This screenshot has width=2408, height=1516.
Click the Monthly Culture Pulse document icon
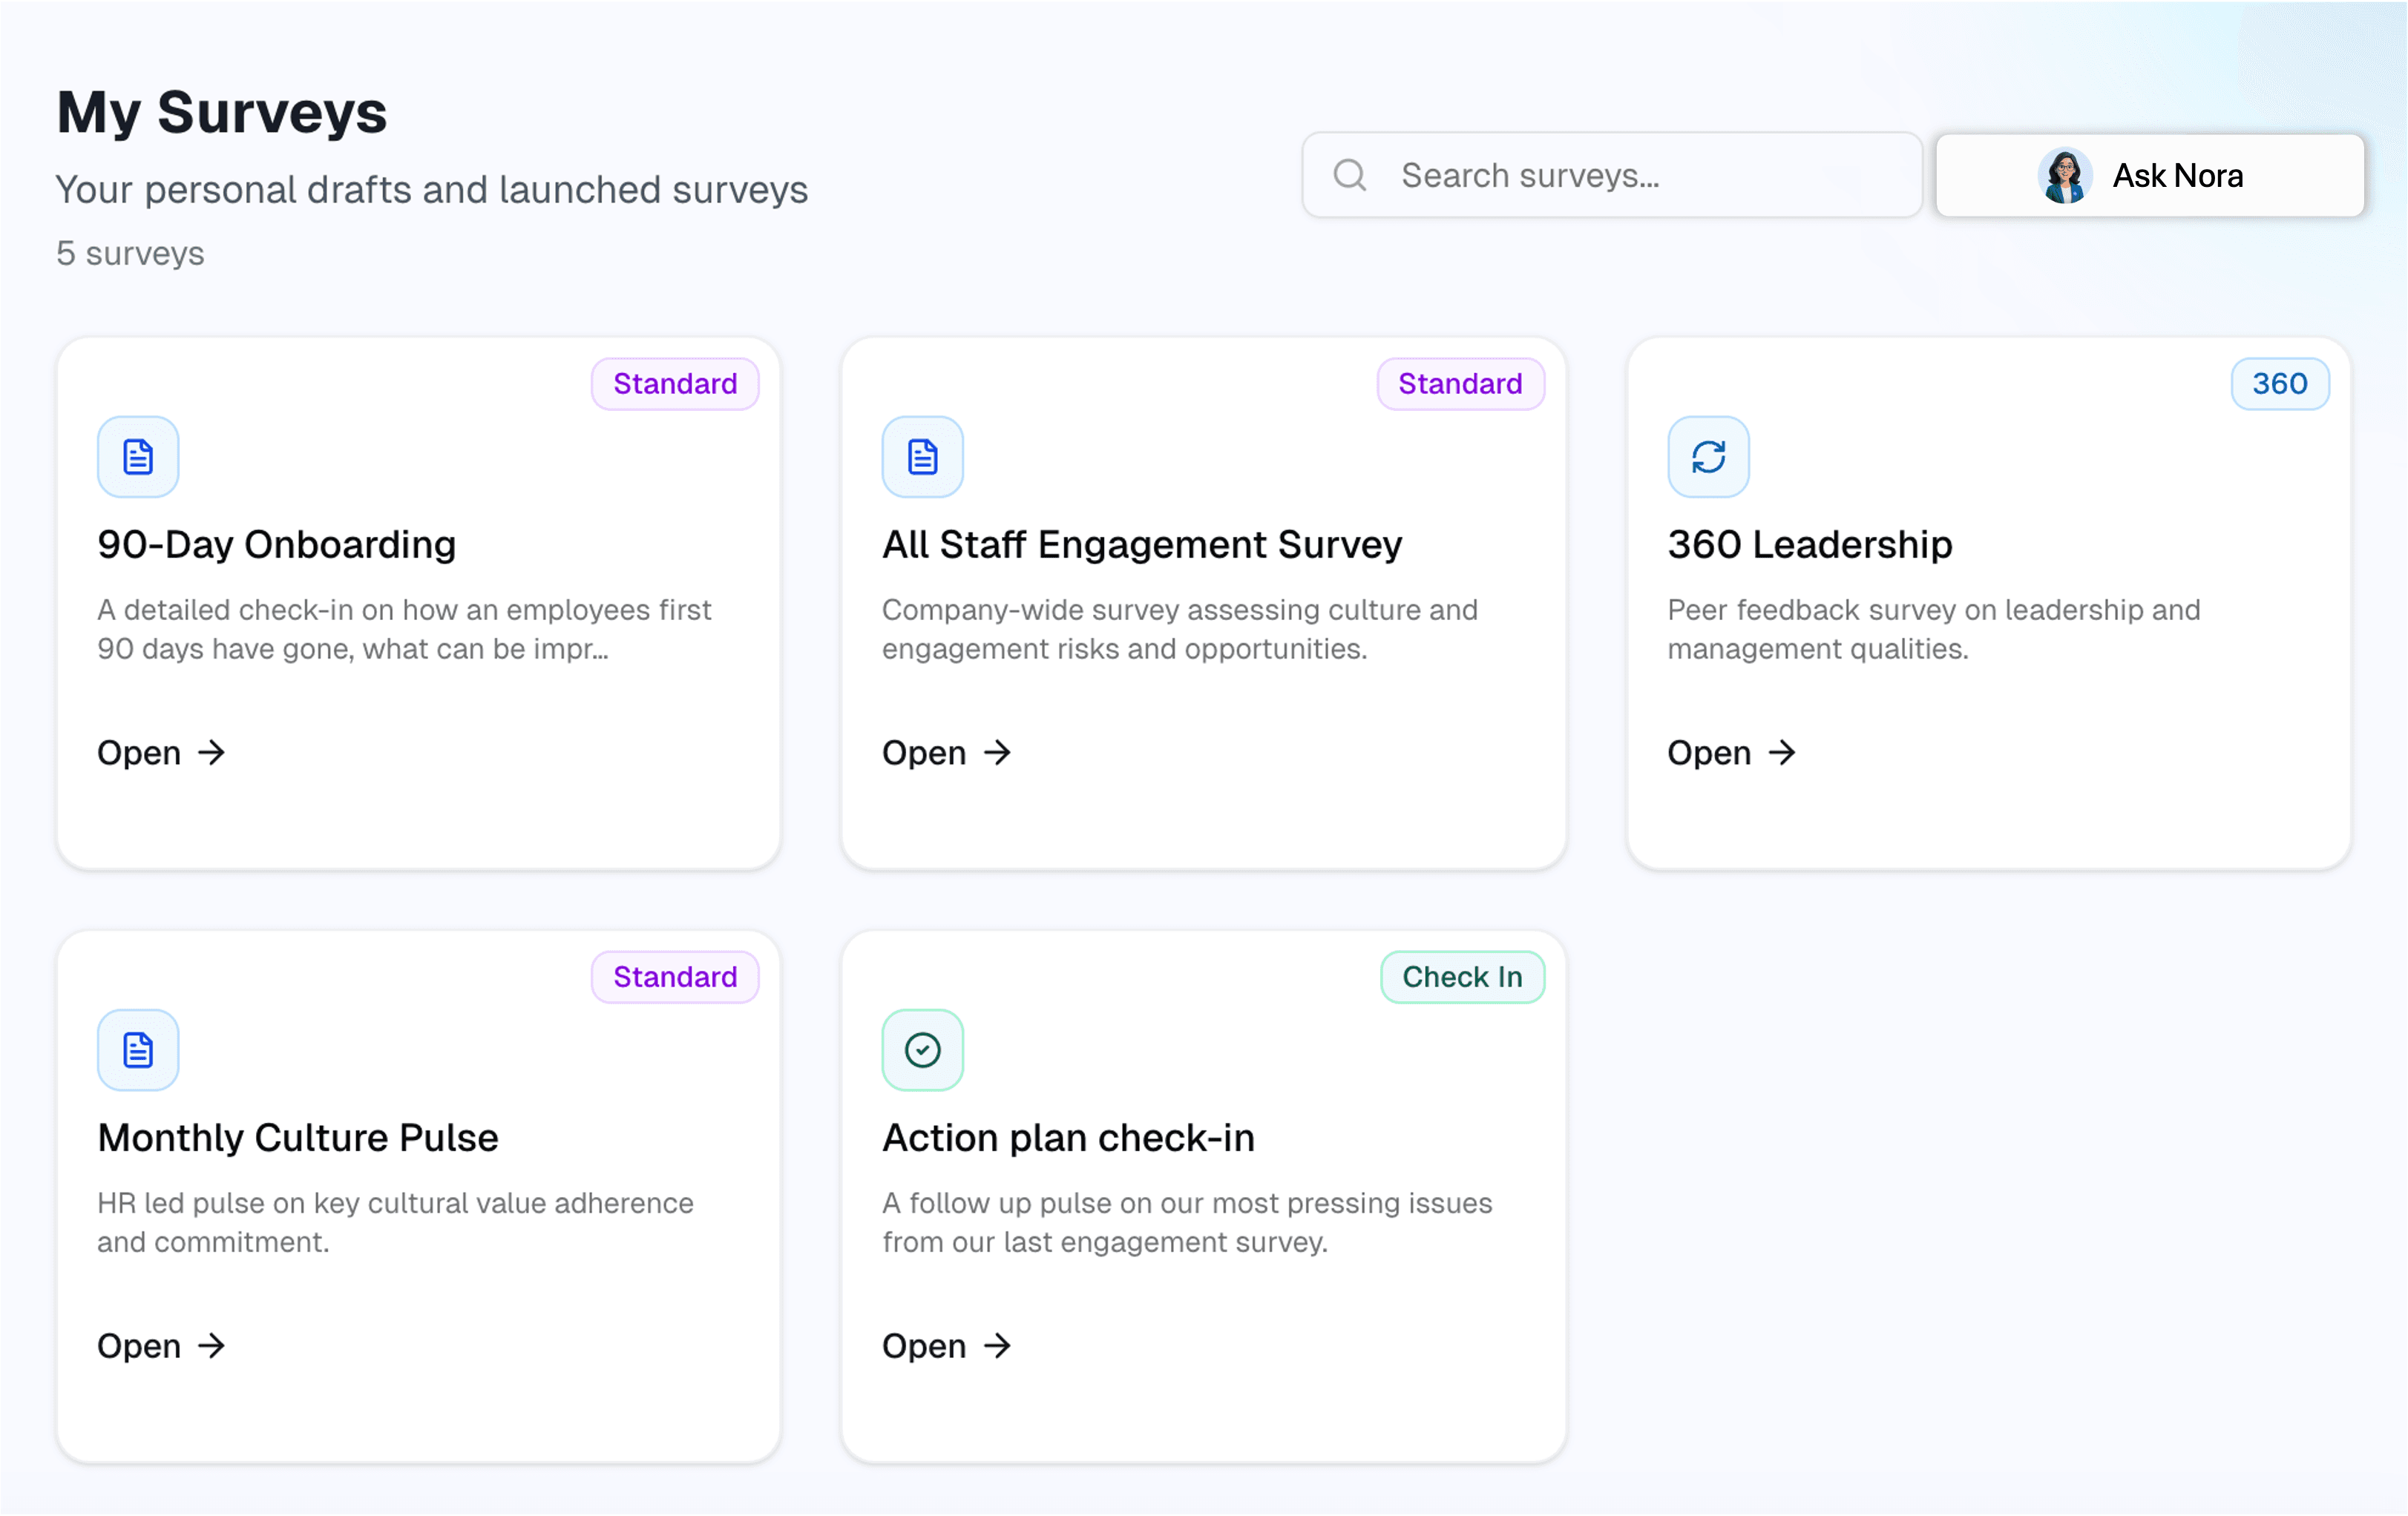[x=138, y=1049]
